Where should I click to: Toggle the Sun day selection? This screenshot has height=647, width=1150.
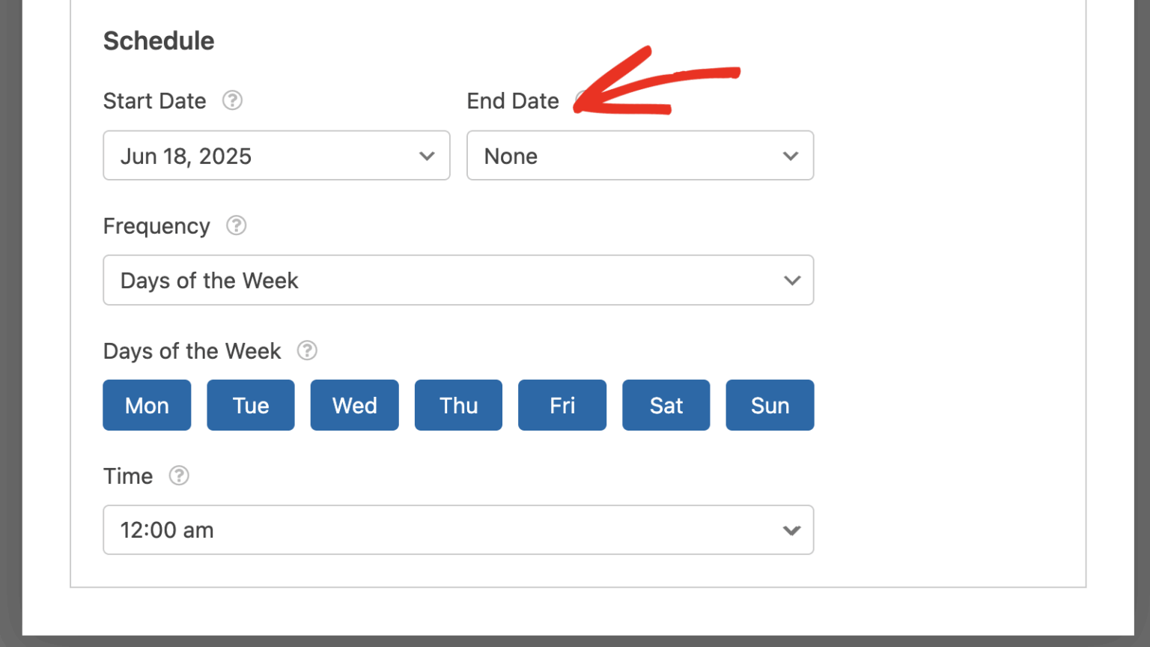(x=770, y=405)
